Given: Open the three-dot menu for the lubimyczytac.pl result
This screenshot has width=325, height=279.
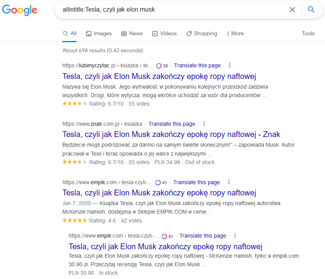Looking at the screenshot, I should click(x=229, y=65).
